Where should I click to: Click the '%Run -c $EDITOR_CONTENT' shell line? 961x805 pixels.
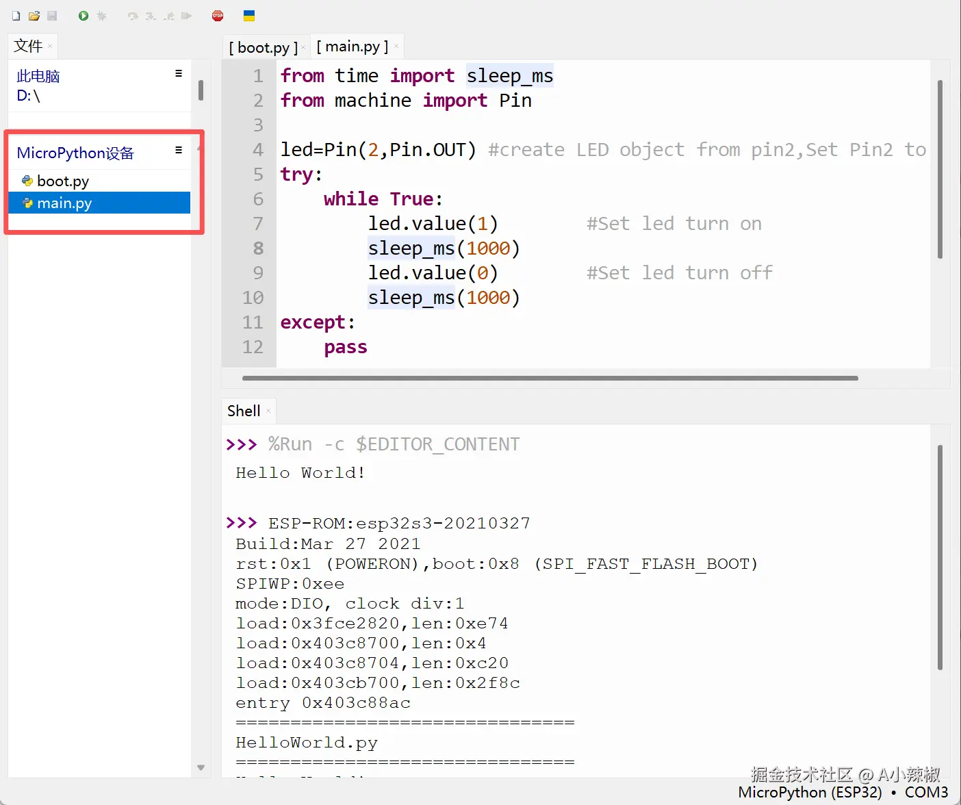tap(394, 444)
